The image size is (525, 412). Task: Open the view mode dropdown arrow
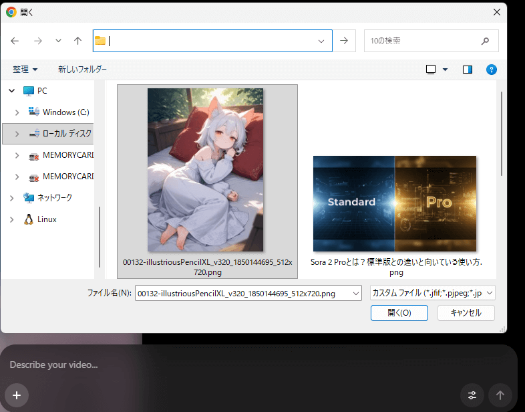[x=446, y=70]
